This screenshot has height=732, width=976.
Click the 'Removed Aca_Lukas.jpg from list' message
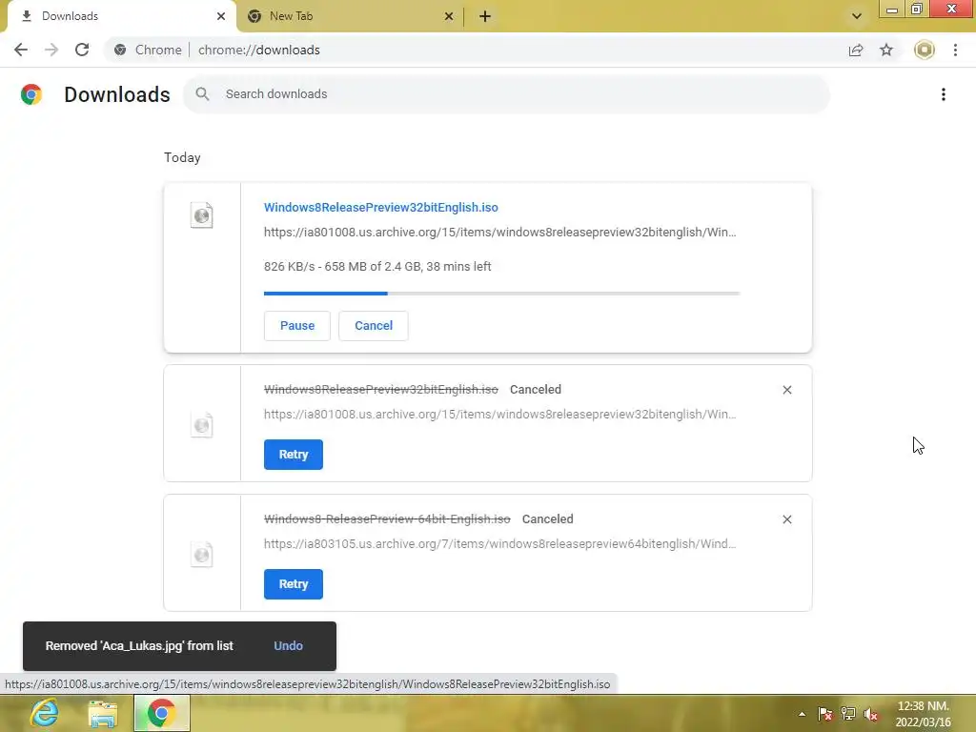(x=139, y=646)
